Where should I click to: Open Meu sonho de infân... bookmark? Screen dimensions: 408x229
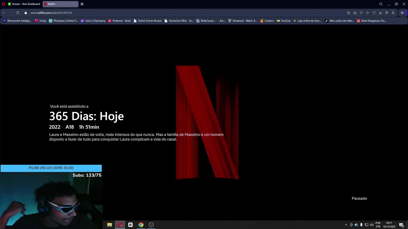(339, 21)
